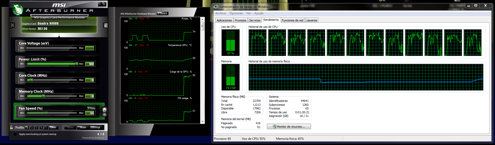Click the physical memory usage history graph
Viewport: 495px width, 145px height.
[x=366, y=77]
